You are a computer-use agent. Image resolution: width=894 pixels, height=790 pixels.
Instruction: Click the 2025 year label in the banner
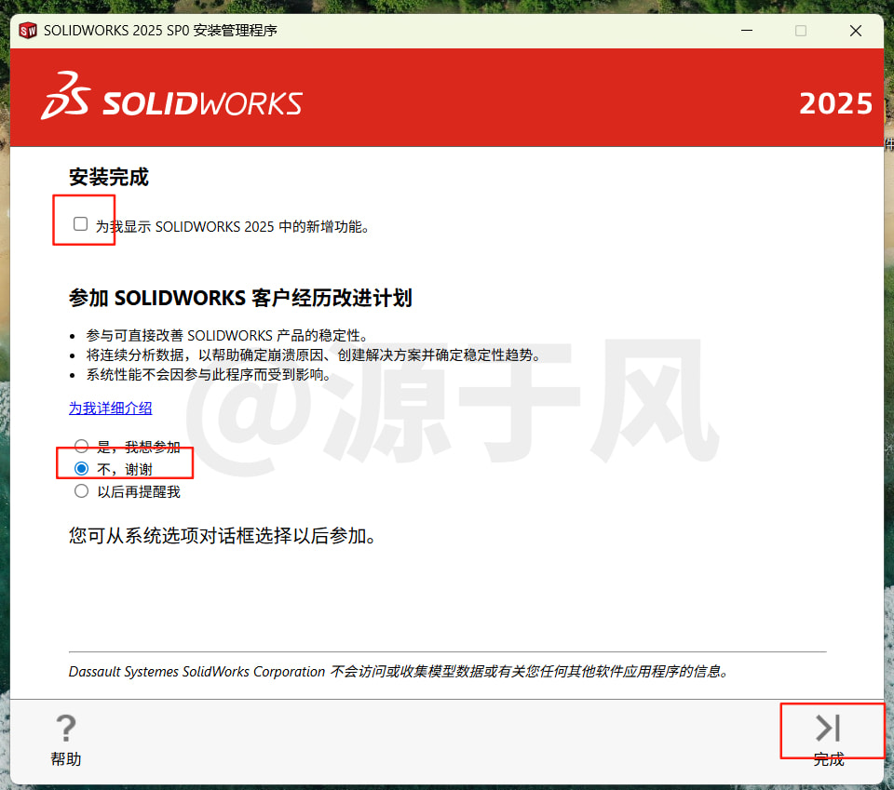836,103
